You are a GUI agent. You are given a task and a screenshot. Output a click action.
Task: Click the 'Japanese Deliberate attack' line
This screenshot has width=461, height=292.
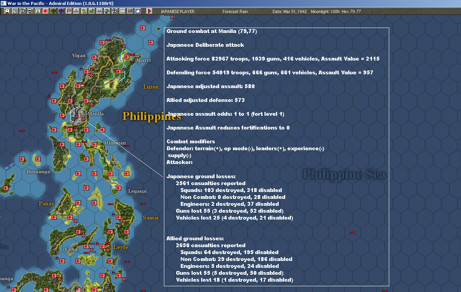click(205, 45)
